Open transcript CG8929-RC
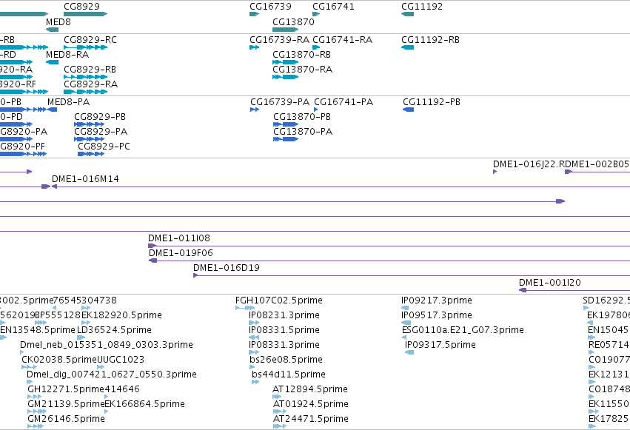Image resolution: width=630 pixels, height=430 pixels. click(86, 47)
